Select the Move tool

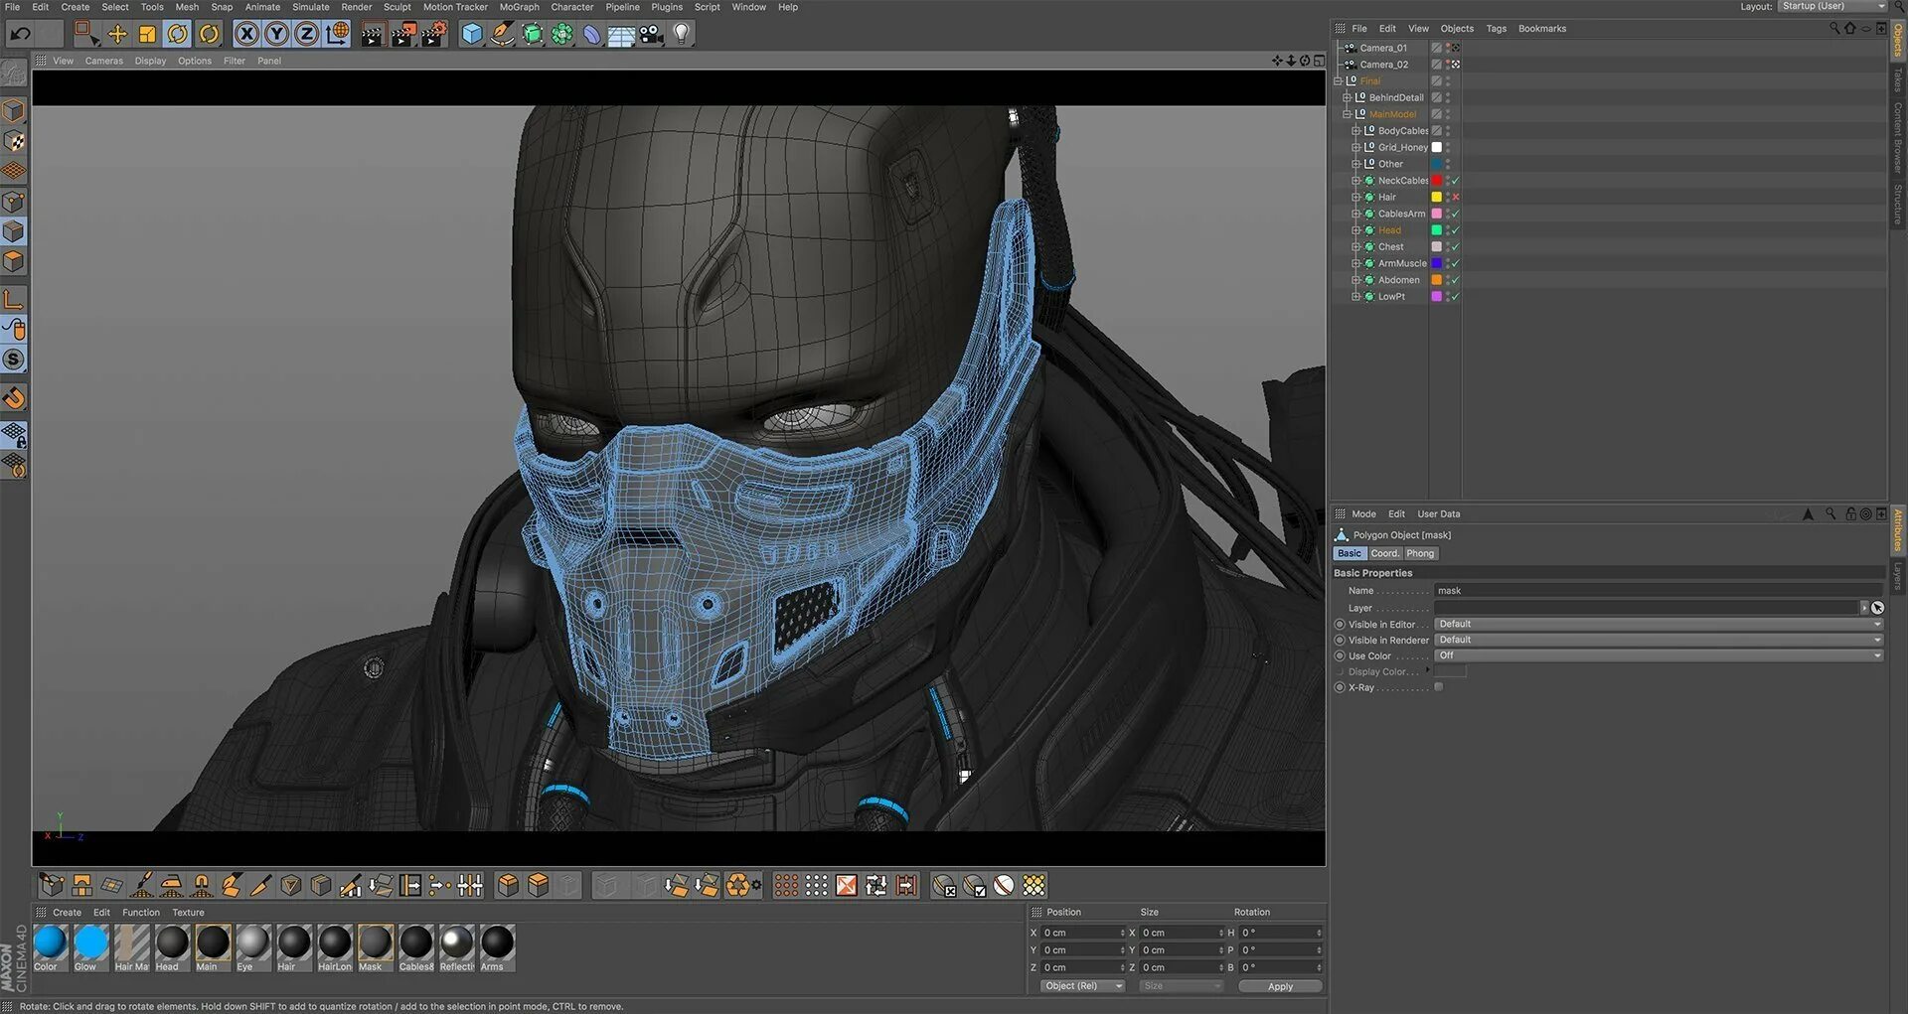coord(117,34)
